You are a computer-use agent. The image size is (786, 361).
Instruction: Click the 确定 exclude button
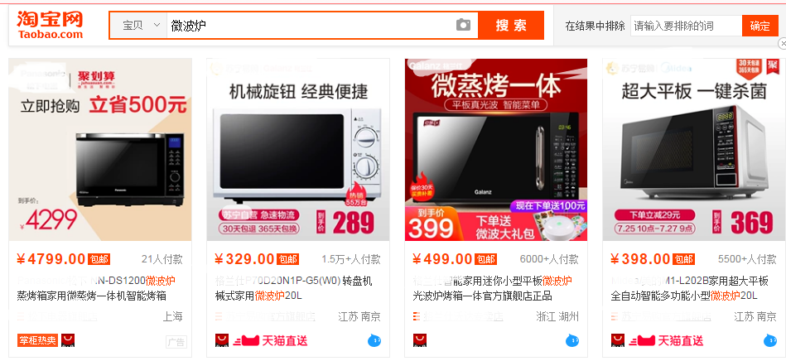click(x=760, y=26)
